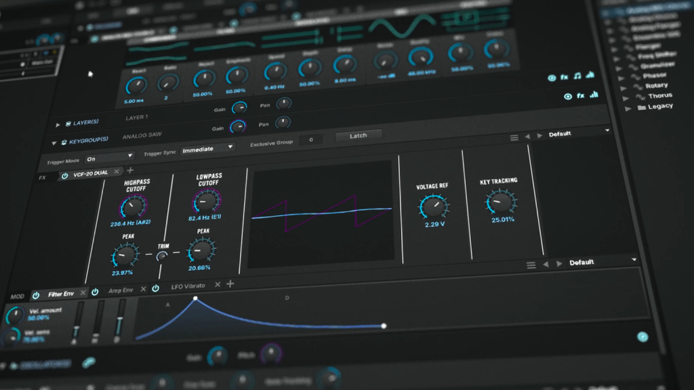This screenshot has width=694, height=390.
Task: Click the Key Tracking knob
Action: coord(500,202)
